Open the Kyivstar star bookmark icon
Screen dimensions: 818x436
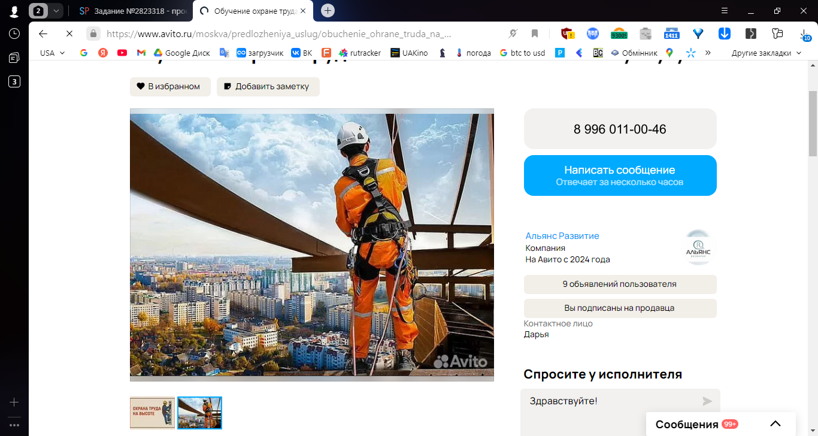[690, 53]
